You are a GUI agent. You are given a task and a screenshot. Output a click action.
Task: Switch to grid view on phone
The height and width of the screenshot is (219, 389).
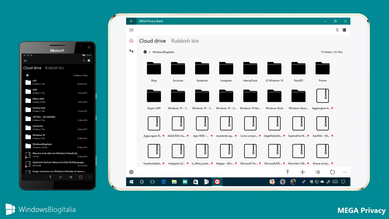[x=89, y=61]
